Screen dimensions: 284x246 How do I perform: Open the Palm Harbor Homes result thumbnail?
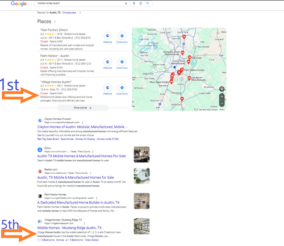pyautogui.click(x=141, y=201)
